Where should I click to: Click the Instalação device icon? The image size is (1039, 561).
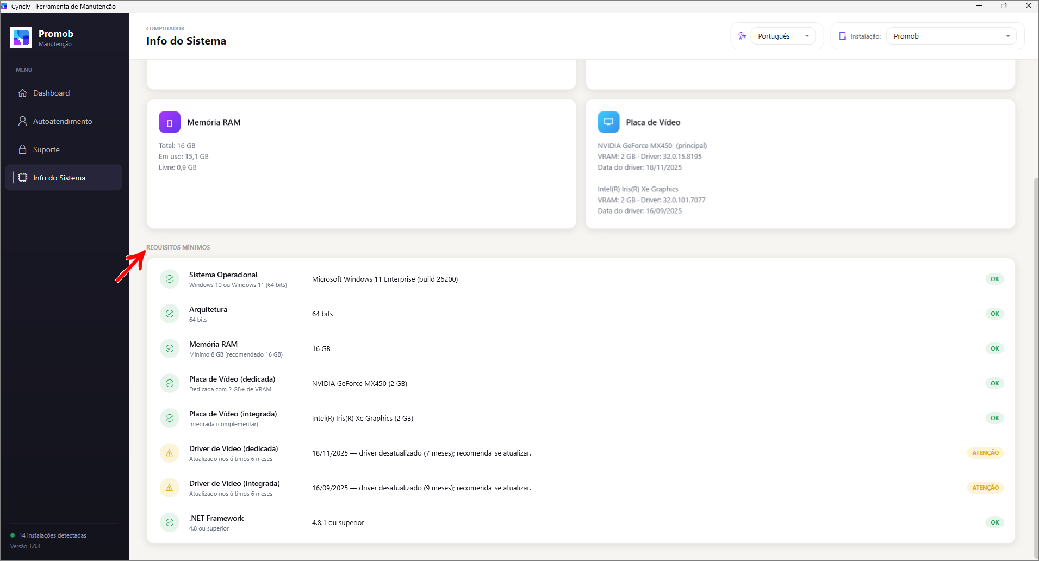[x=843, y=36]
